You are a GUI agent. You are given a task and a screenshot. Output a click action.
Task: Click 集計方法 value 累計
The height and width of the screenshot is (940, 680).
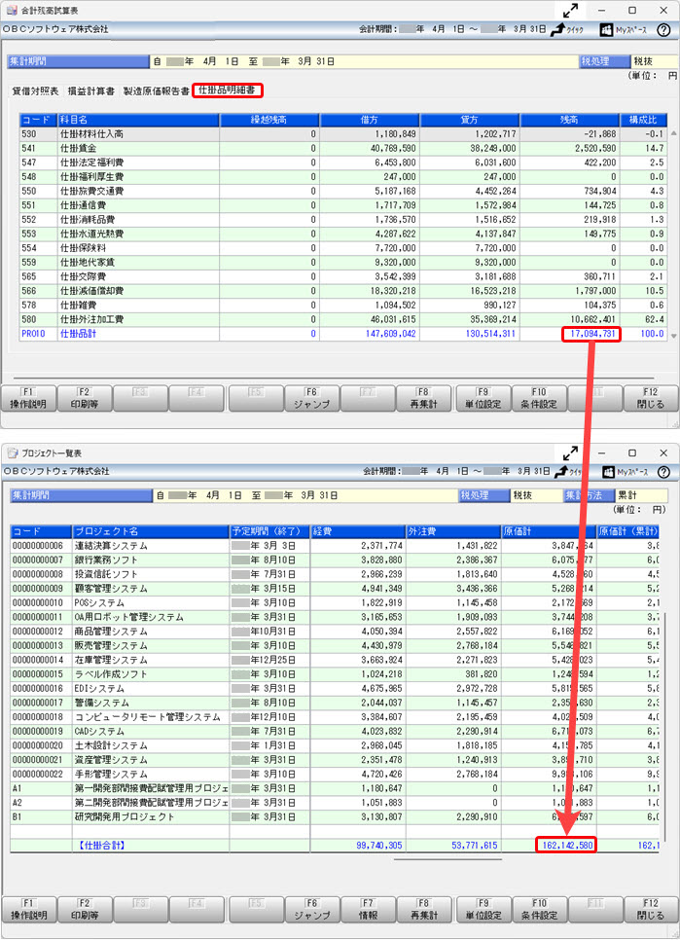(642, 495)
